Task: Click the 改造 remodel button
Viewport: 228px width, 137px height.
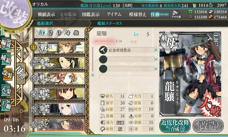Action: click(208, 126)
